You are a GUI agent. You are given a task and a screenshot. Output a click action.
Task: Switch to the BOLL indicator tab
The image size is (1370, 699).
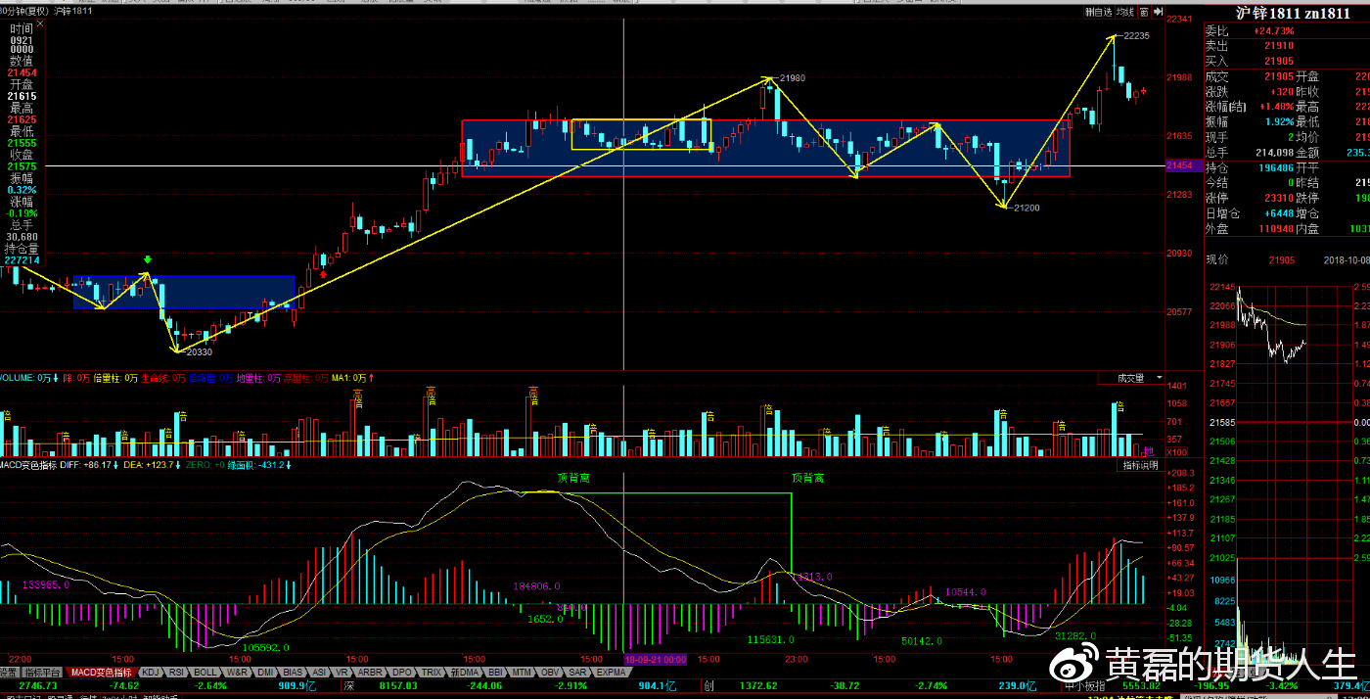(205, 673)
